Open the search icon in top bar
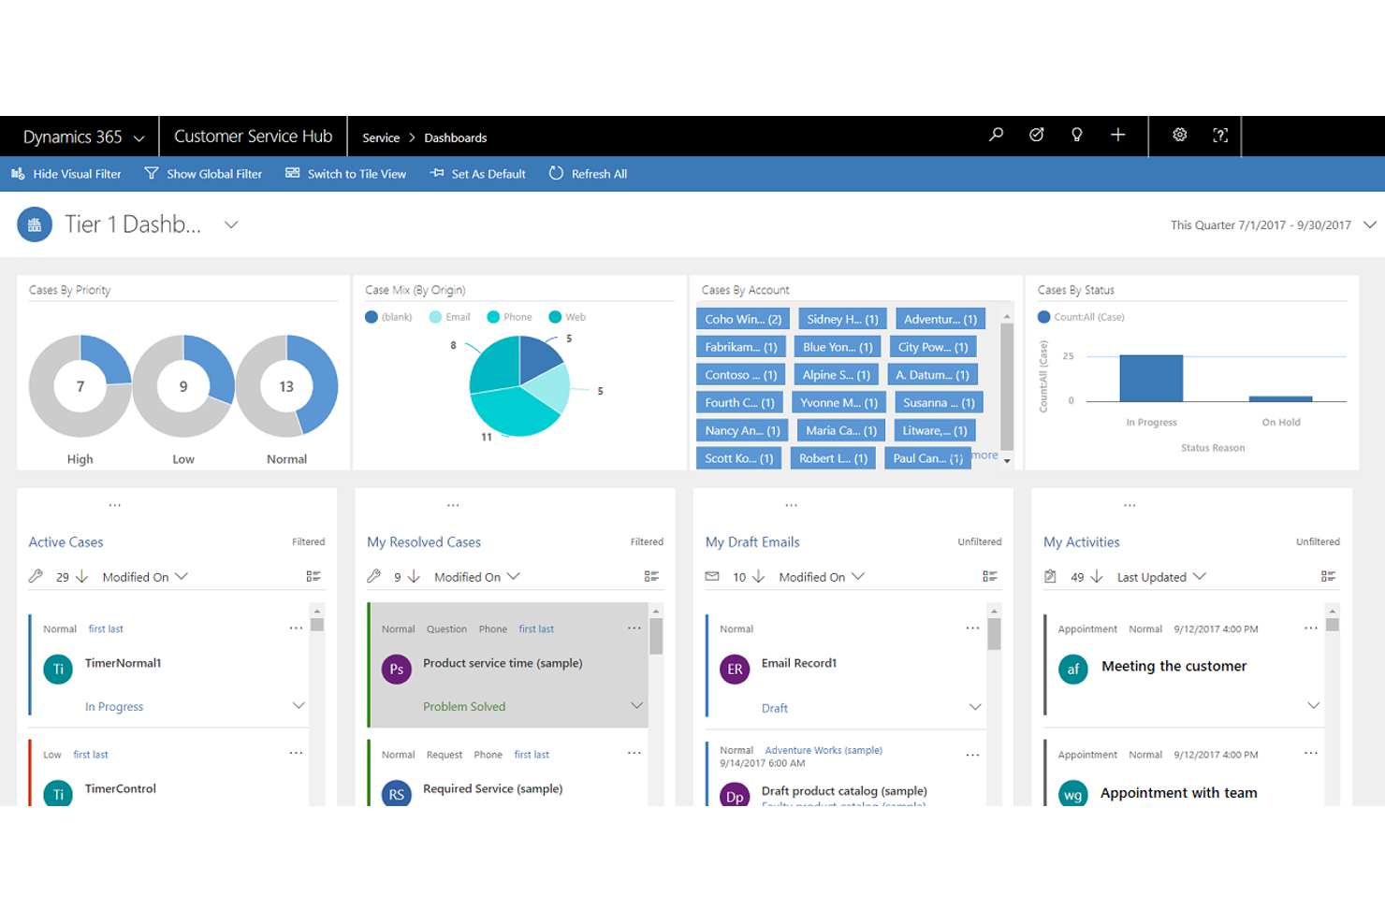The height and width of the screenshot is (923, 1385). [x=996, y=136]
